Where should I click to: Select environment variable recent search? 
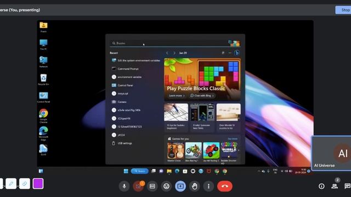(136, 77)
